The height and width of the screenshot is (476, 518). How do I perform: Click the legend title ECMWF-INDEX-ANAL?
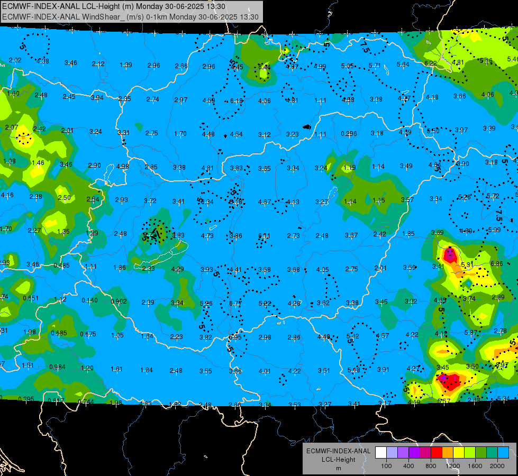coord(338,451)
